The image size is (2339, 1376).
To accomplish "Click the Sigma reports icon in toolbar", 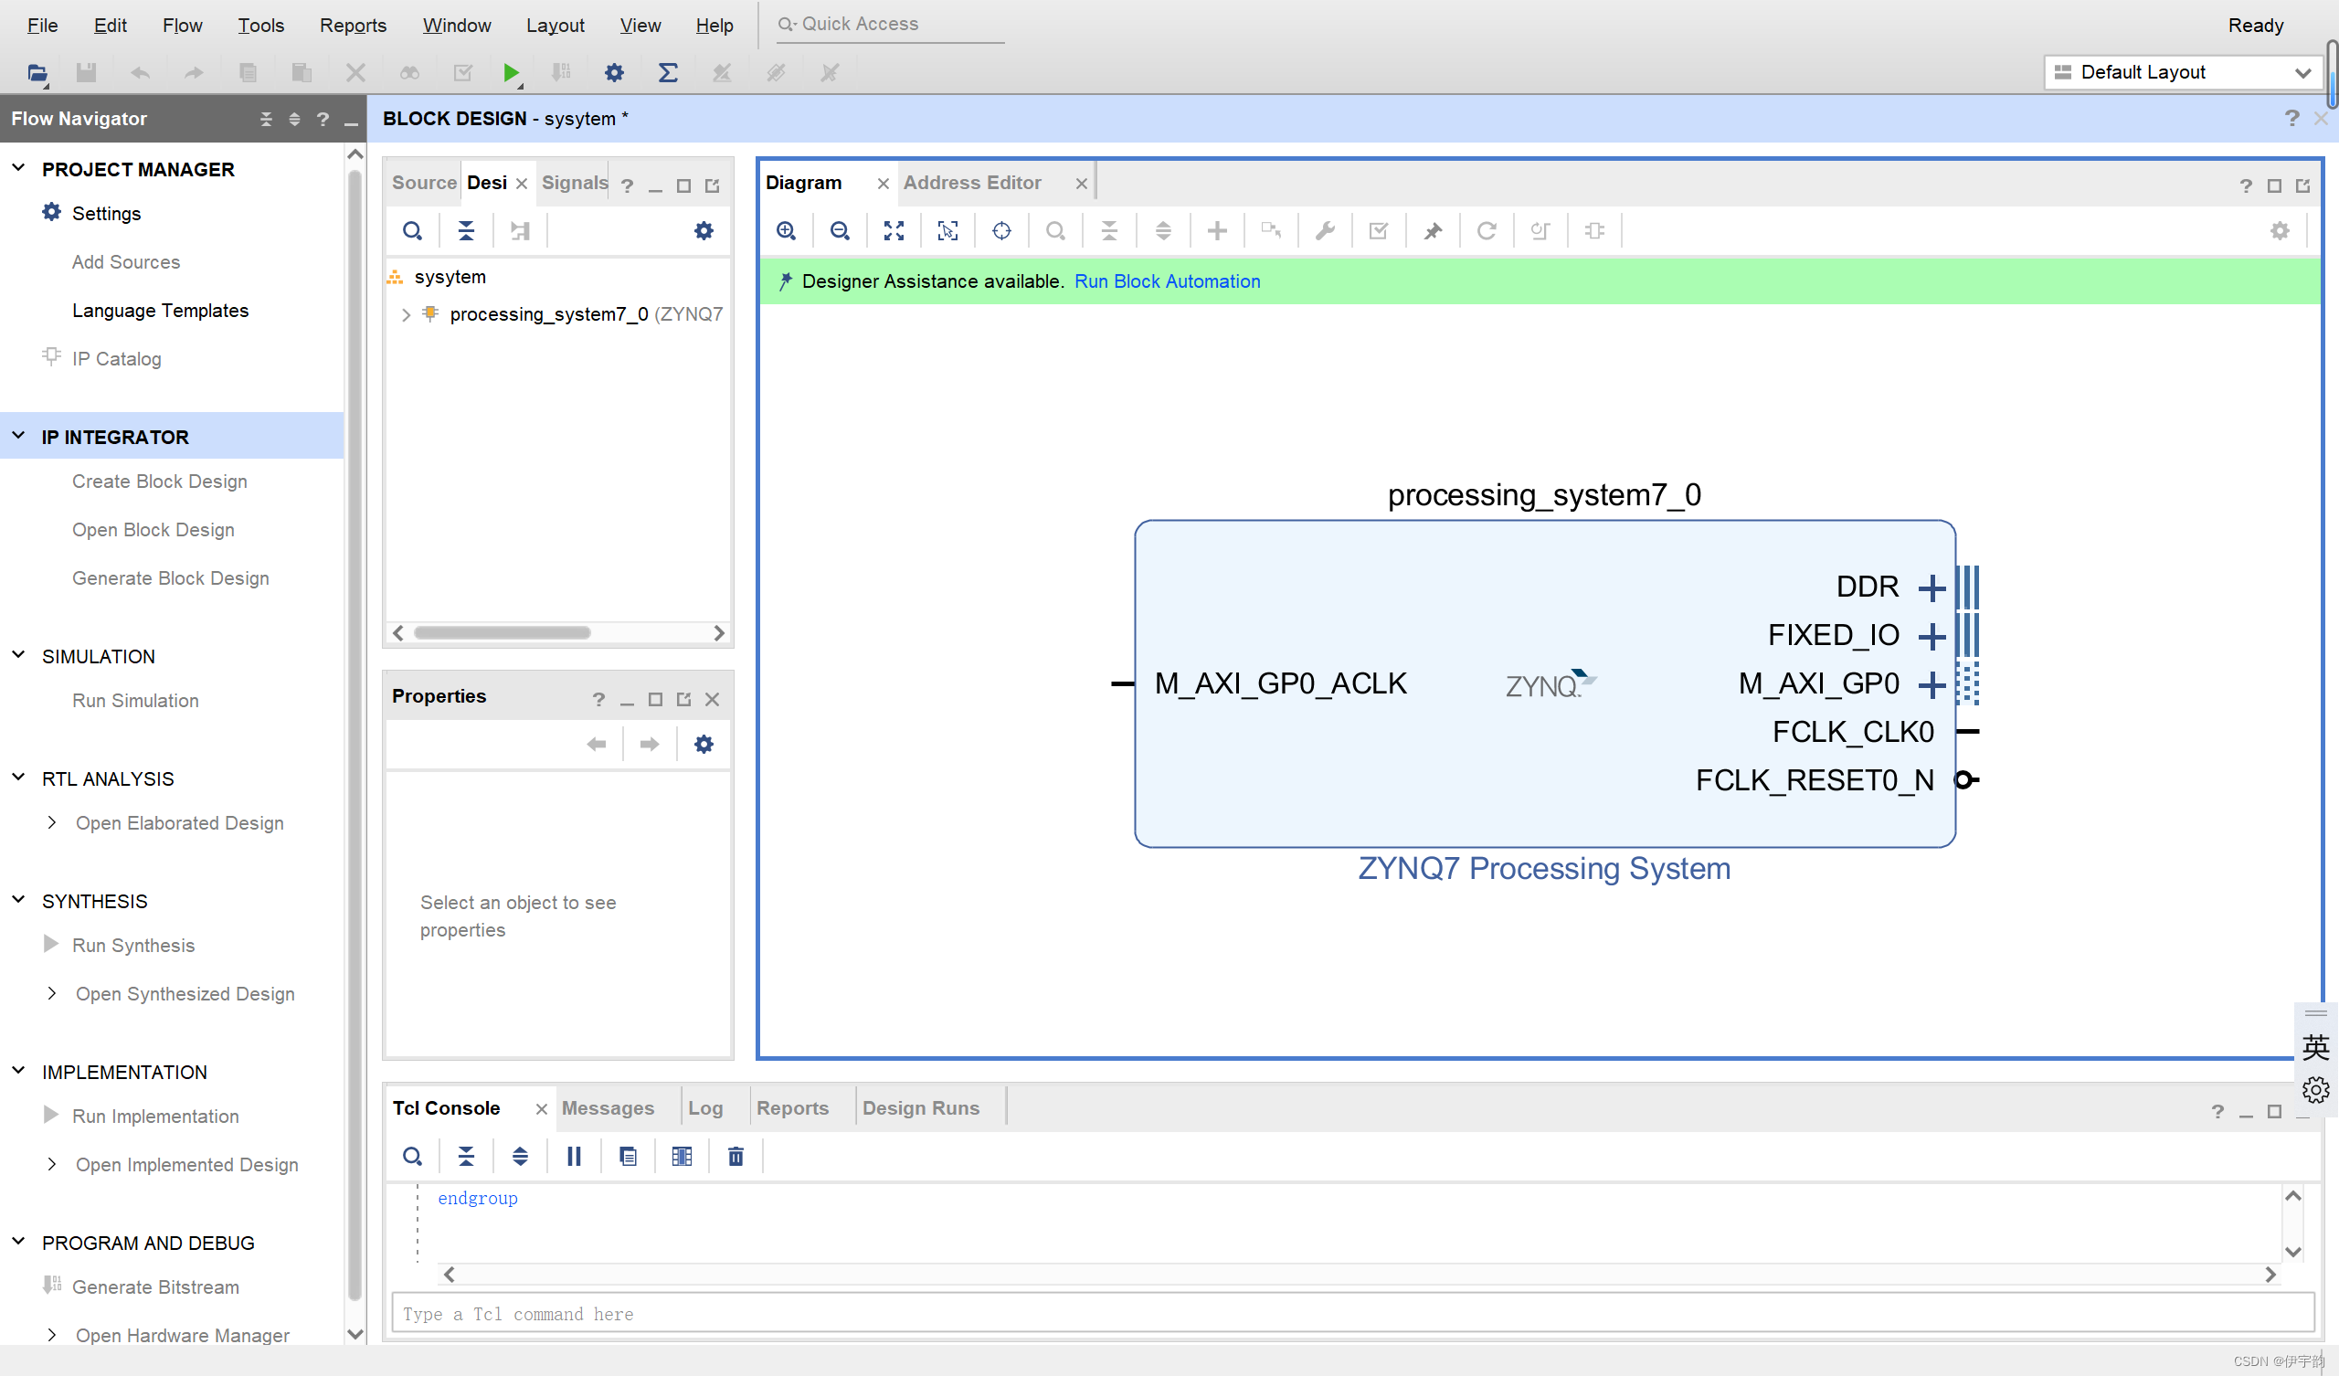I will (667, 72).
